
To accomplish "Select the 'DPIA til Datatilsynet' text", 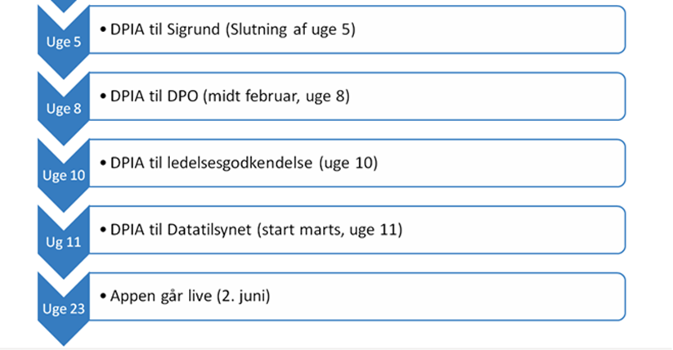I will click(182, 230).
